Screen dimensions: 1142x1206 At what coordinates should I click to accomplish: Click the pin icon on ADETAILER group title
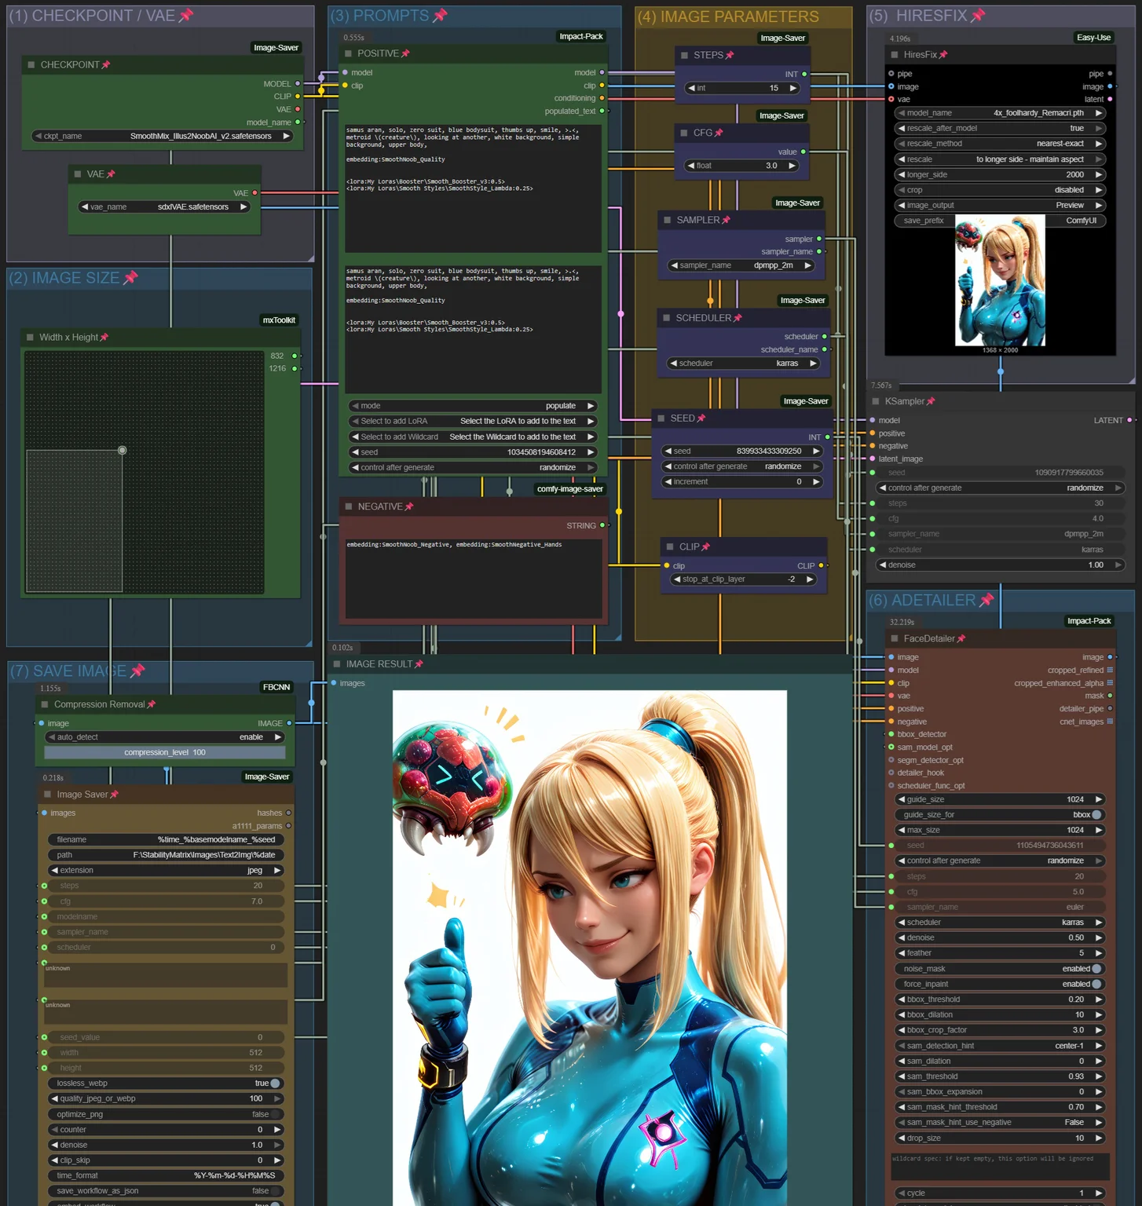(986, 600)
